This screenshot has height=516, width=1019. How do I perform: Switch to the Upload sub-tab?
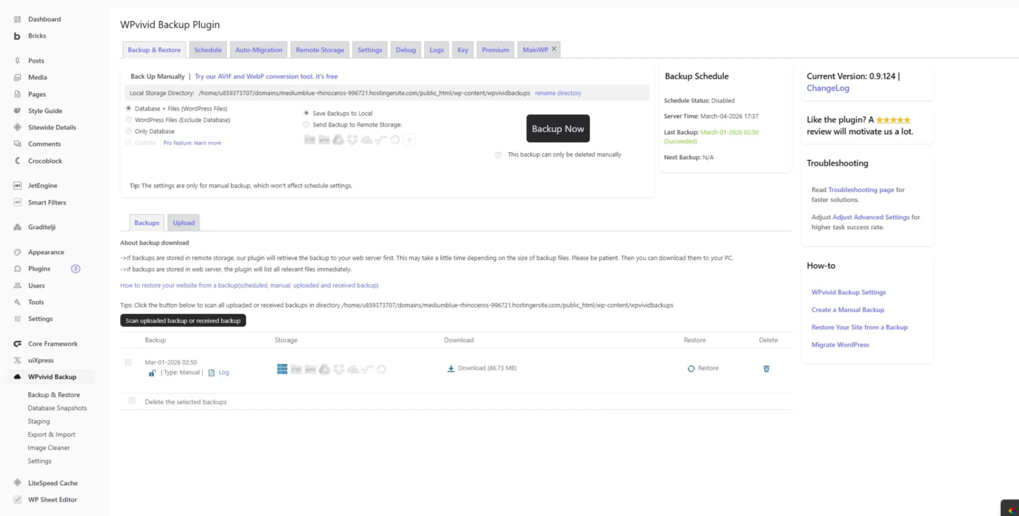coord(184,223)
